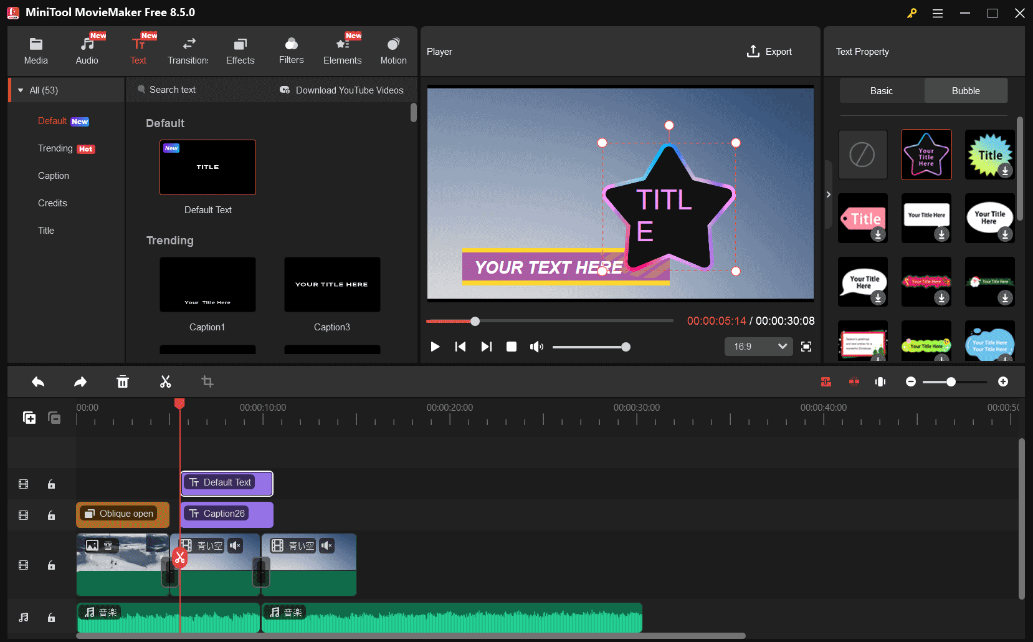Viewport: 1033px width, 642px height.
Task: Open Download YouTube Videos
Action: click(341, 90)
